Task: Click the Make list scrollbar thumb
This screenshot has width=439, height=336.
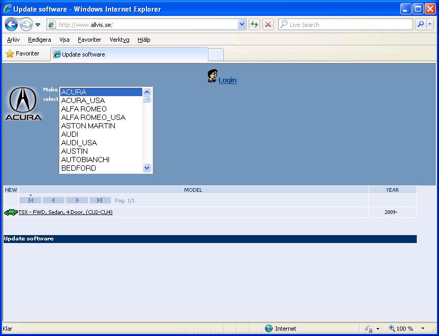Action: (147, 99)
